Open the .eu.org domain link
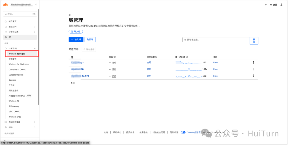 (x=80, y=76)
